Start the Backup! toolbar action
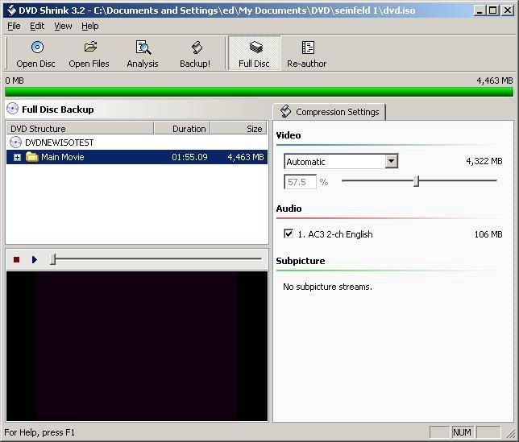The height and width of the screenshot is (442, 519). tap(195, 54)
